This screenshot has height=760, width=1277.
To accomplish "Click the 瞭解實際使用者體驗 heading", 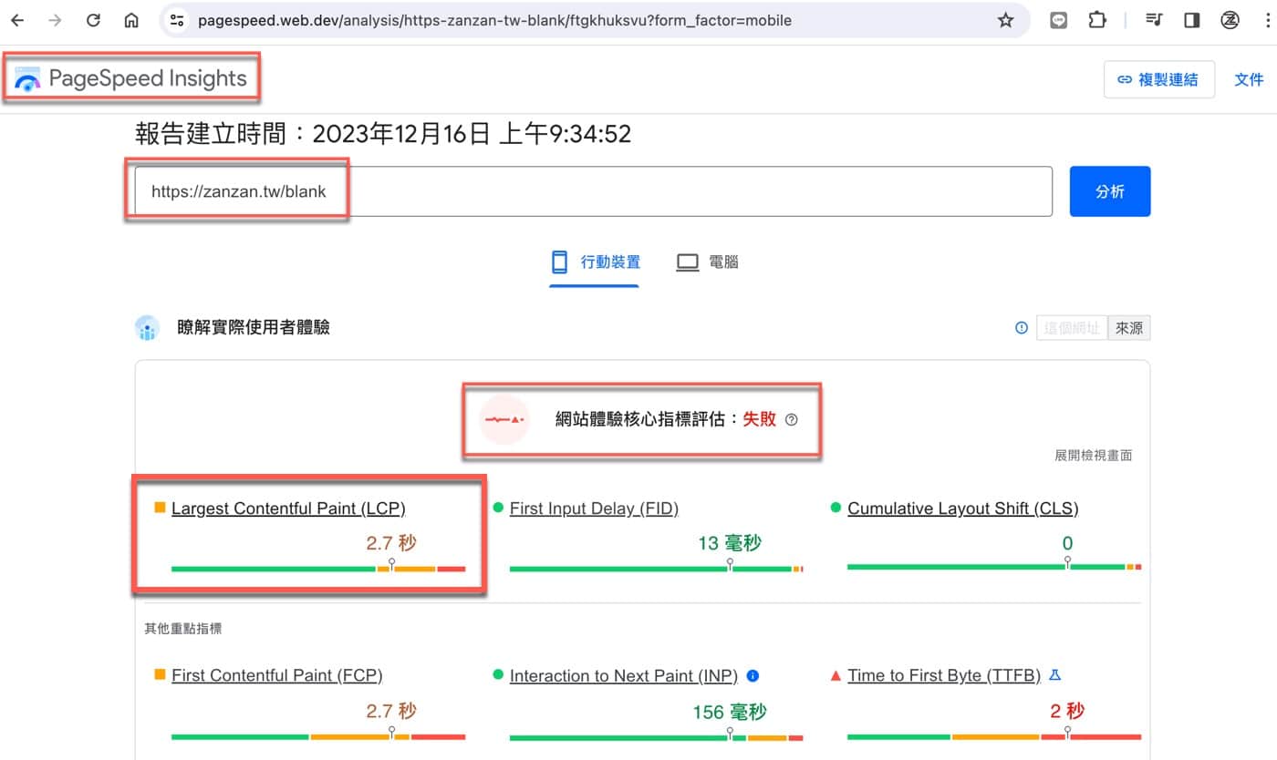I will (254, 328).
